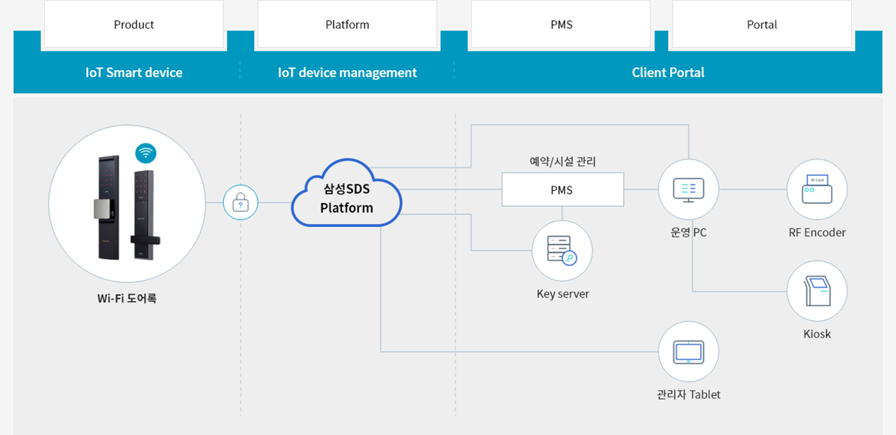Select the 예약/시설 관리 label
896x435 pixels.
point(563,162)
